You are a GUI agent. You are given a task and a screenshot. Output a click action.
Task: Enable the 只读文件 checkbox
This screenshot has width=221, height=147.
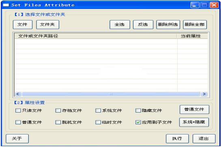click(18, 110)
